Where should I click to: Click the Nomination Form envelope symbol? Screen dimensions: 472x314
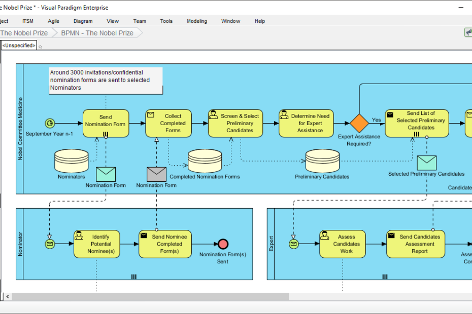(x=106, y=175)
